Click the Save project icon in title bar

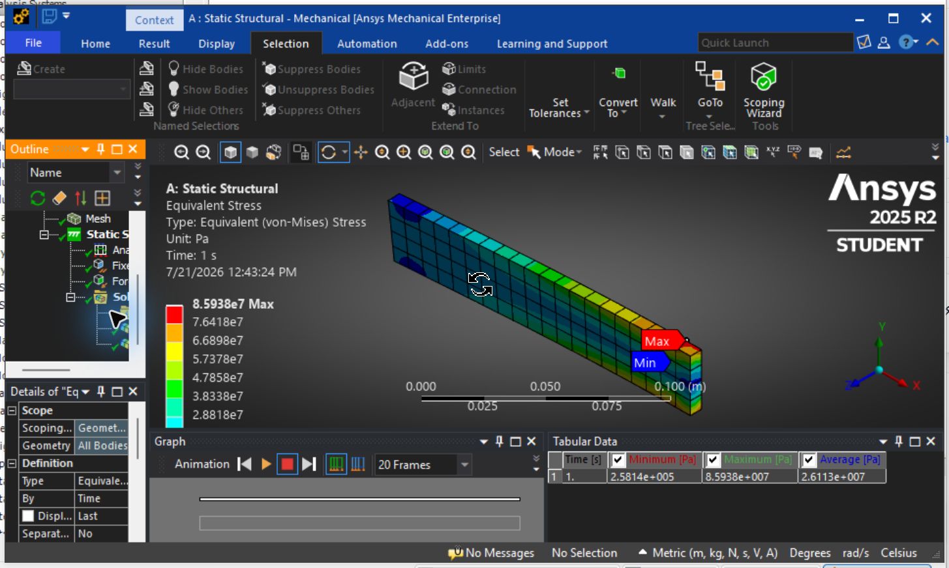(49, 16)
